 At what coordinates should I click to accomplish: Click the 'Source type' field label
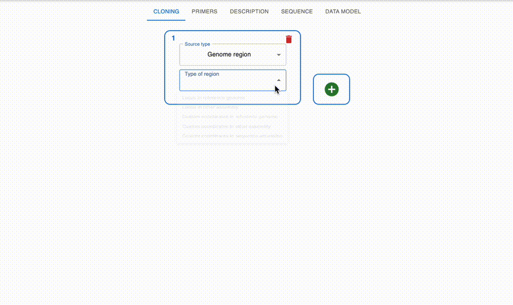(x=197, y=45)
